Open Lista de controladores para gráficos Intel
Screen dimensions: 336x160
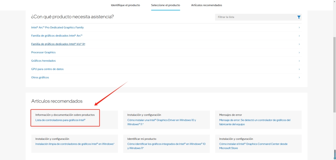point(60,120)
